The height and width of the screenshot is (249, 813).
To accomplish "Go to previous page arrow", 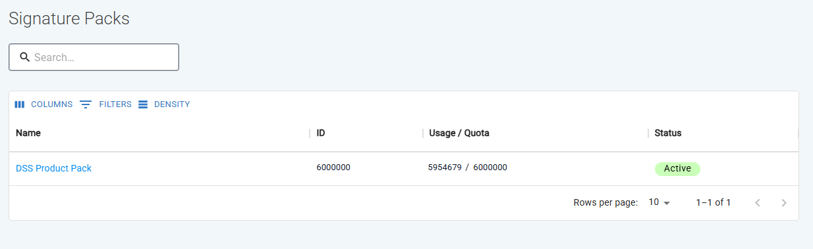I will 758,202.
